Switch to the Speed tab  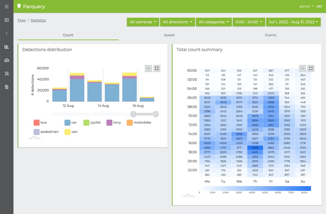click(169, 35)
